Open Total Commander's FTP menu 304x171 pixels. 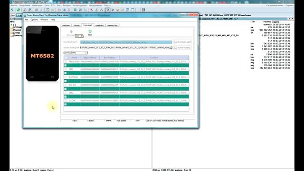tap(53, 5)
